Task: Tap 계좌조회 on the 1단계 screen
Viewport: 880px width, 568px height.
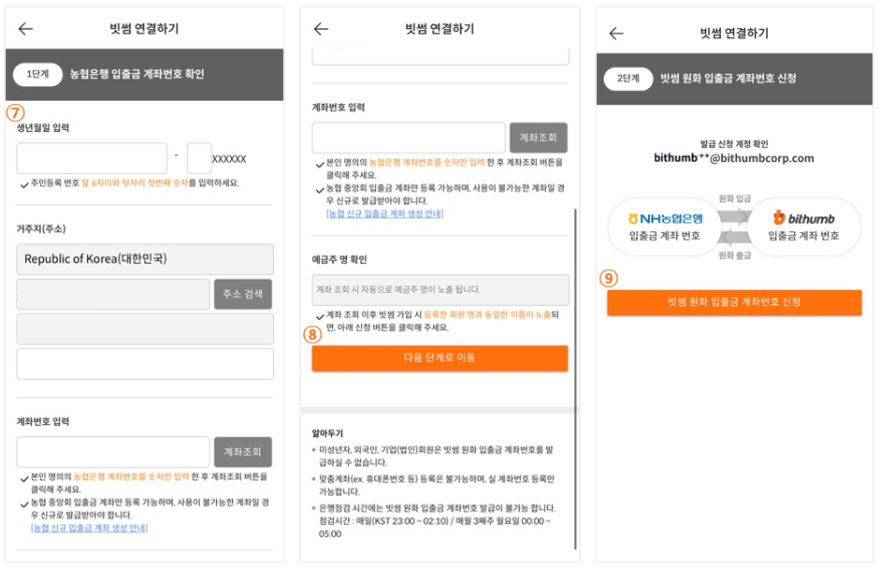Action: (x=243, y=452)
